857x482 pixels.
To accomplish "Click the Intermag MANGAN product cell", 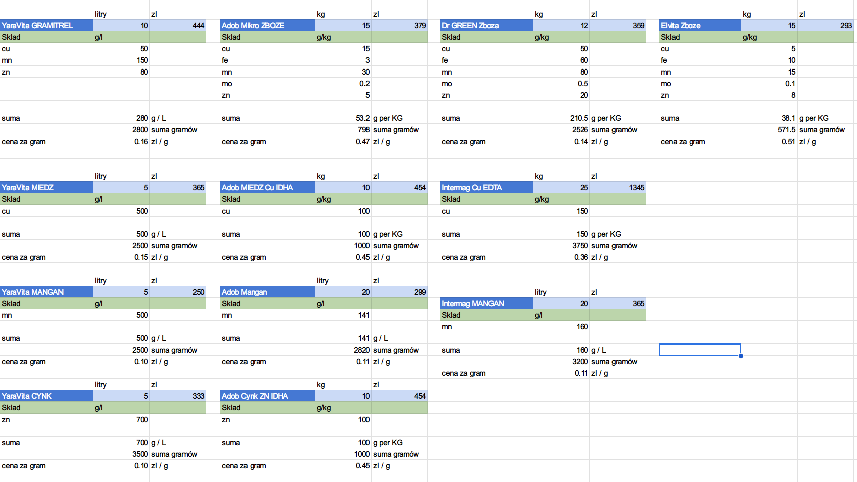I will tap(486, 303).
